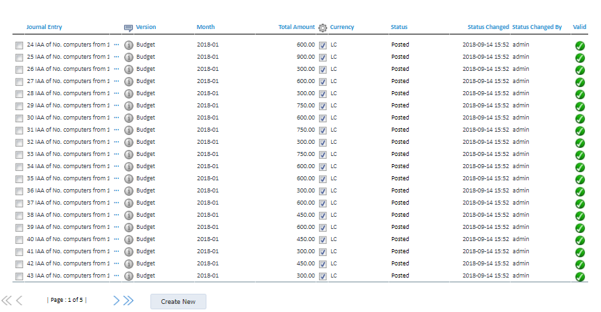Open journal entry 29 IAA link
Viewport: 601px width, 312px height.
coord(67,105)
